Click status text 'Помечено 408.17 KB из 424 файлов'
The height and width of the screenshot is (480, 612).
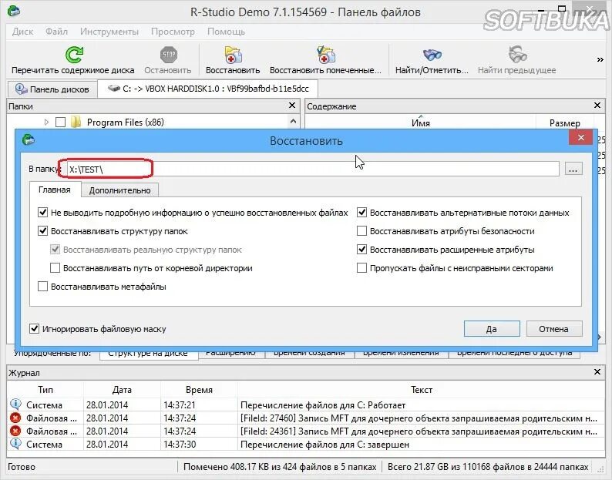(x=280, y=467)
